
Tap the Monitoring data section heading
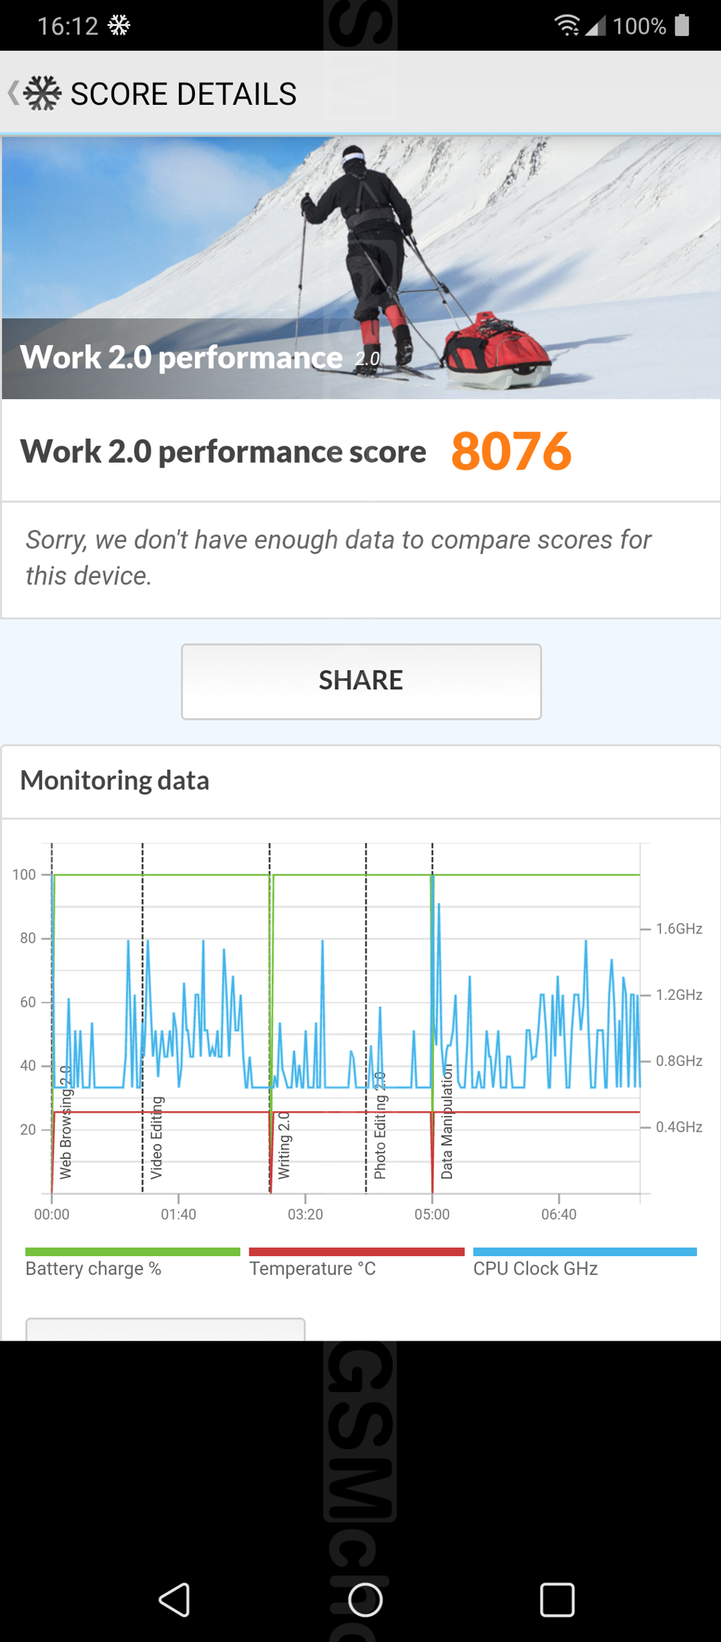[x=115, y=781]
